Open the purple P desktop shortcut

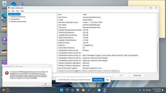[x=23, y=4]
